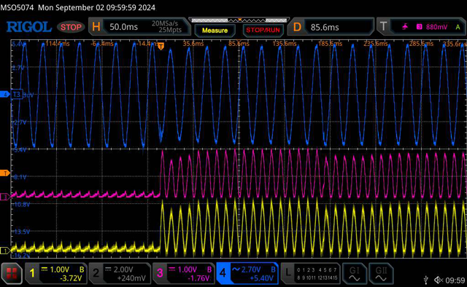Viewport: 467px width, 287px height.
Task: Select the GII function generator icon
Action: (x=381, y=273)
